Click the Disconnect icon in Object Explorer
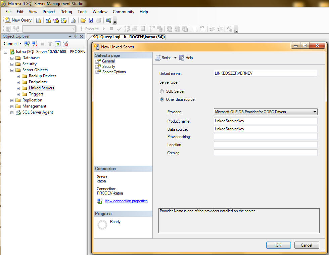329x255 pixels. coord(35,44)
